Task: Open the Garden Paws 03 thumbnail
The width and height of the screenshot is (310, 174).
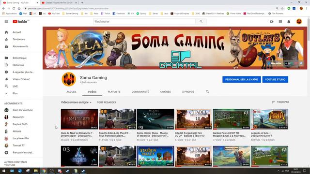Action: click(232, 119)
